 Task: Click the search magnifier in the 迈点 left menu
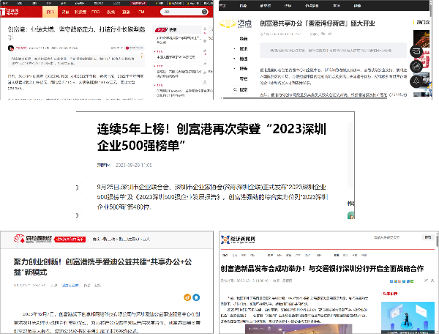235,89
